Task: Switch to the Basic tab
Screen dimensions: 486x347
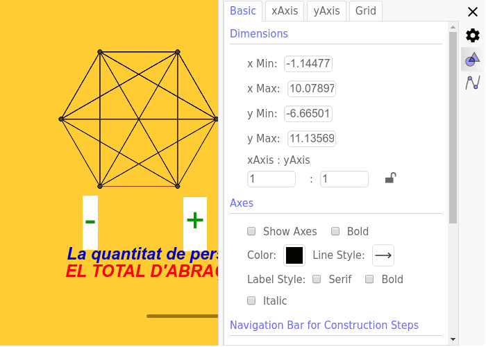Action: click(x=243, y=11)
